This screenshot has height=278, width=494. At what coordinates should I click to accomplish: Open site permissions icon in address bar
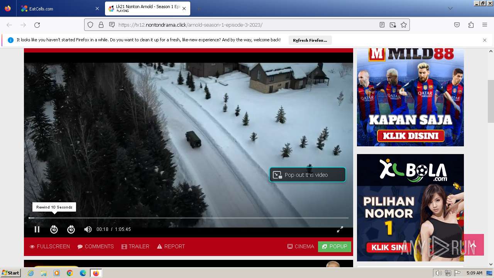click(x=112, y=25)
